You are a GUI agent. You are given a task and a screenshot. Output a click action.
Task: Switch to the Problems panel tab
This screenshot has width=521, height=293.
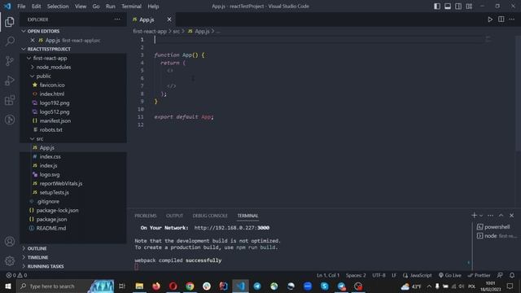[146, 216]
